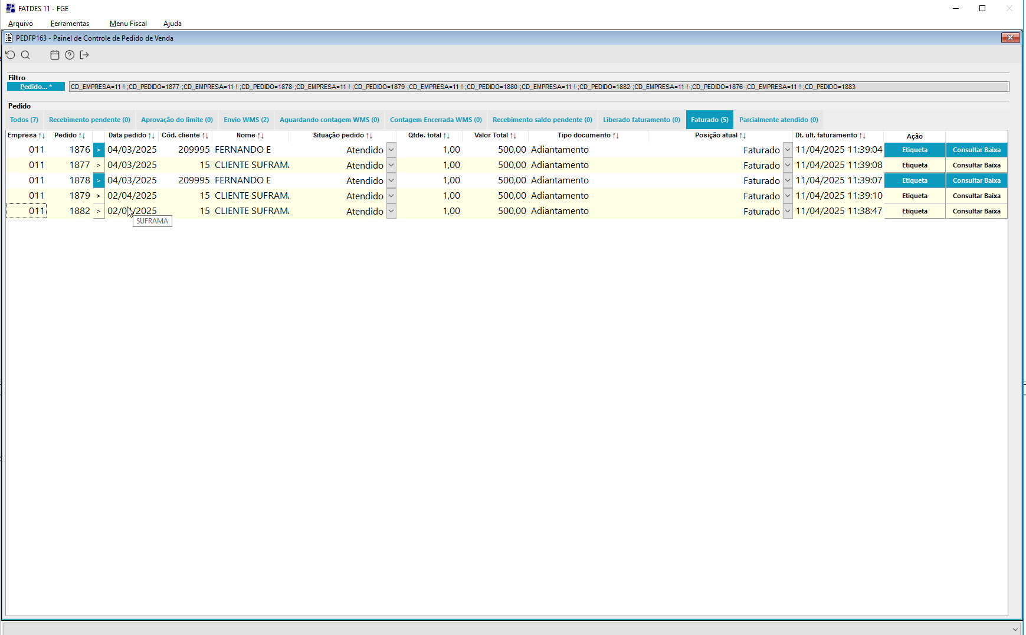Close the PEDFP163 panel window
The width and height of the screenshot is (1026, 635).
pos(1010,38)
